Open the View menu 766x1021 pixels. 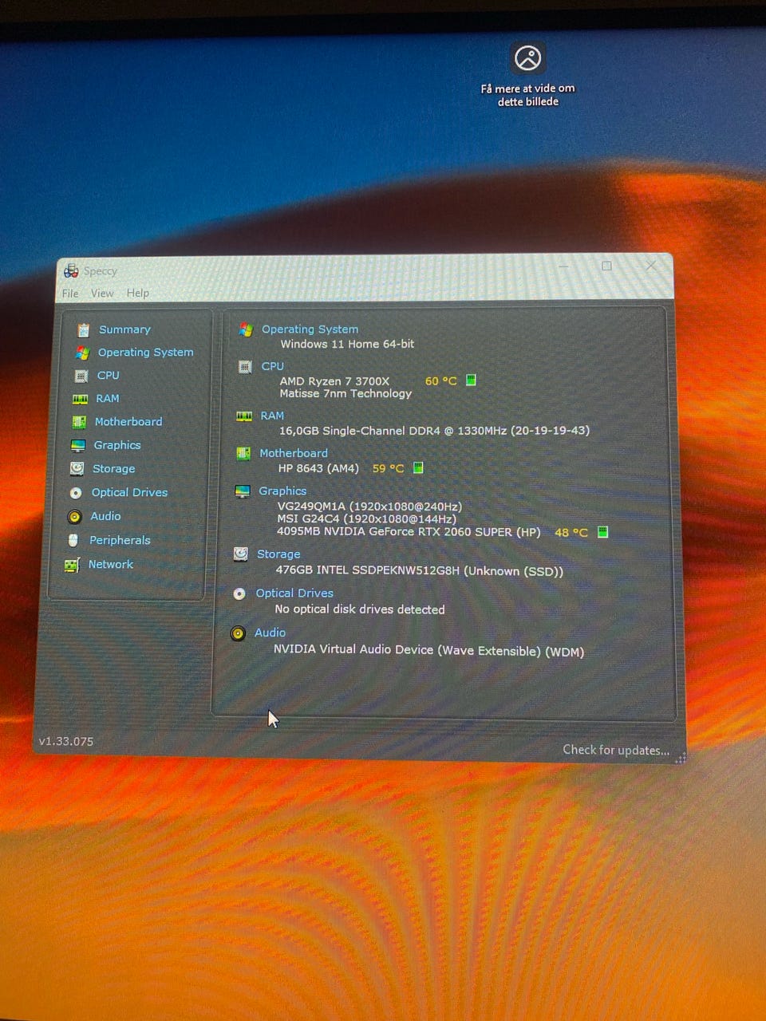point(102,294)
